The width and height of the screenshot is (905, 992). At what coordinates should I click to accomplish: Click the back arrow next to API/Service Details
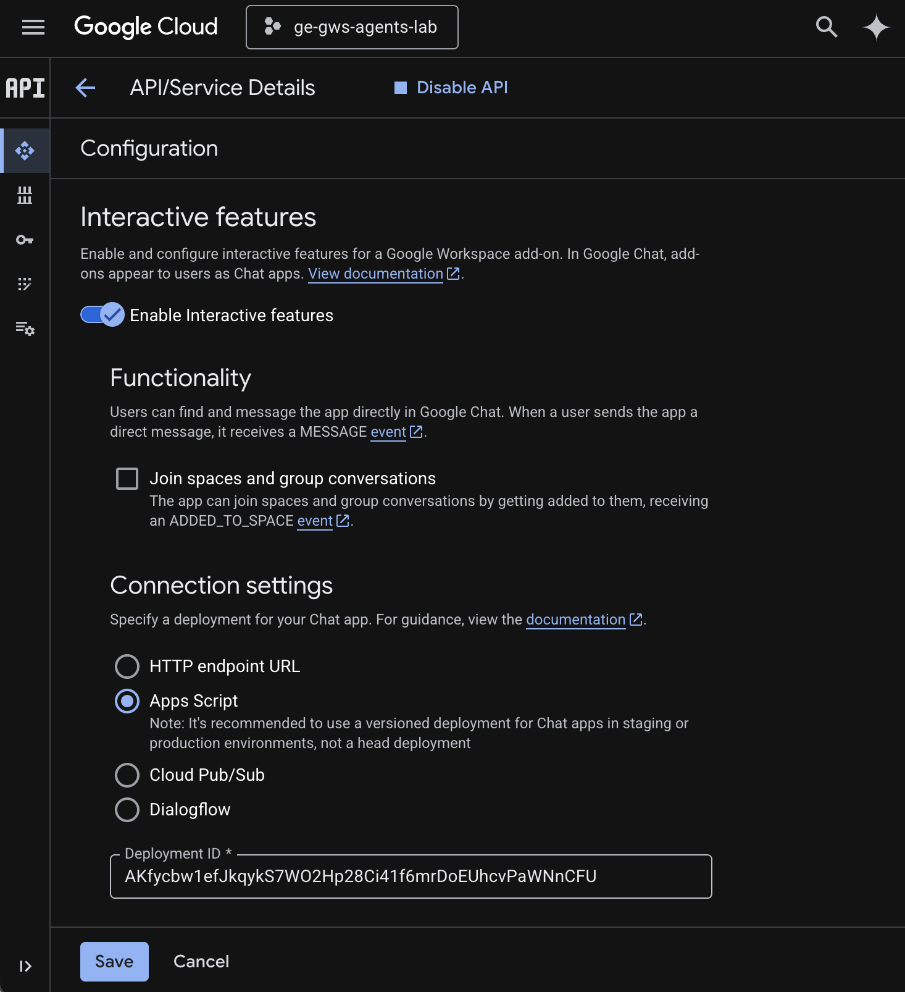tap(85, 88)
